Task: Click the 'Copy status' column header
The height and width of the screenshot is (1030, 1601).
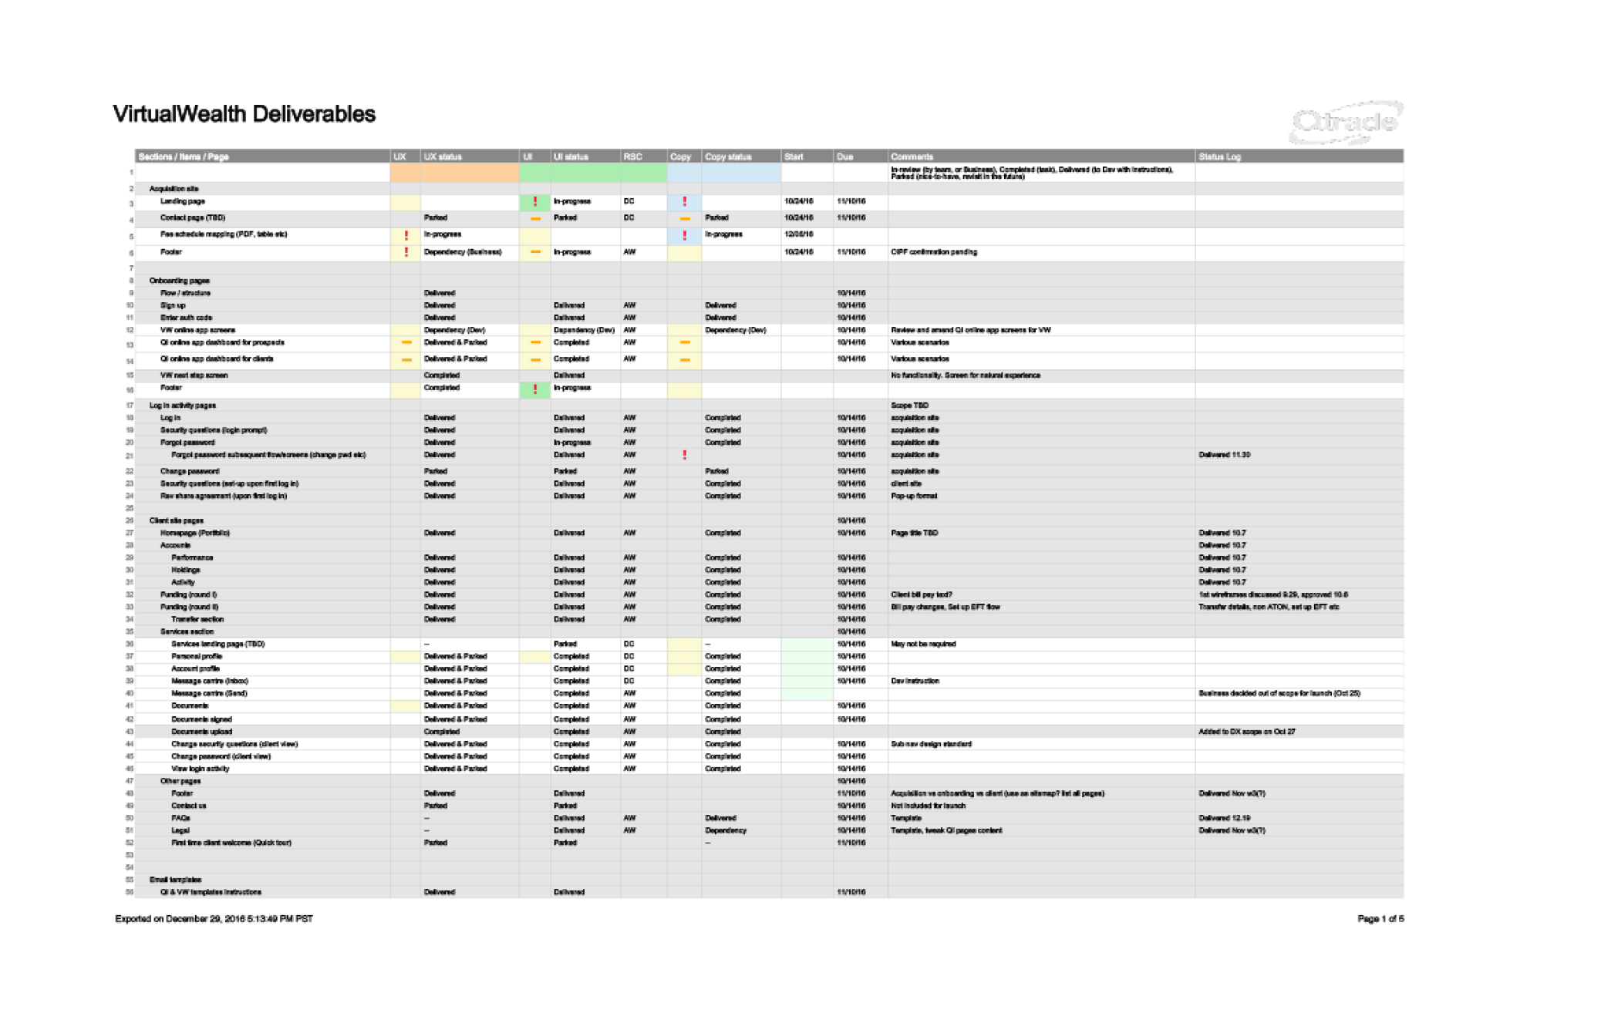Action: pos(741,157)
